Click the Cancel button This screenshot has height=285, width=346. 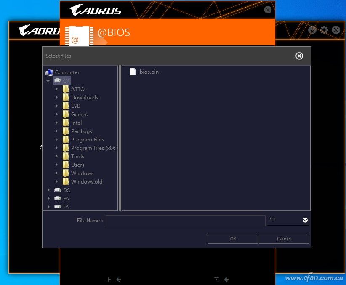[284, 239]
